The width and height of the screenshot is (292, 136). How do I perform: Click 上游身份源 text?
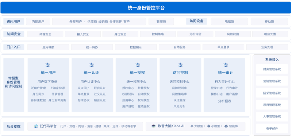pos(57,88)
